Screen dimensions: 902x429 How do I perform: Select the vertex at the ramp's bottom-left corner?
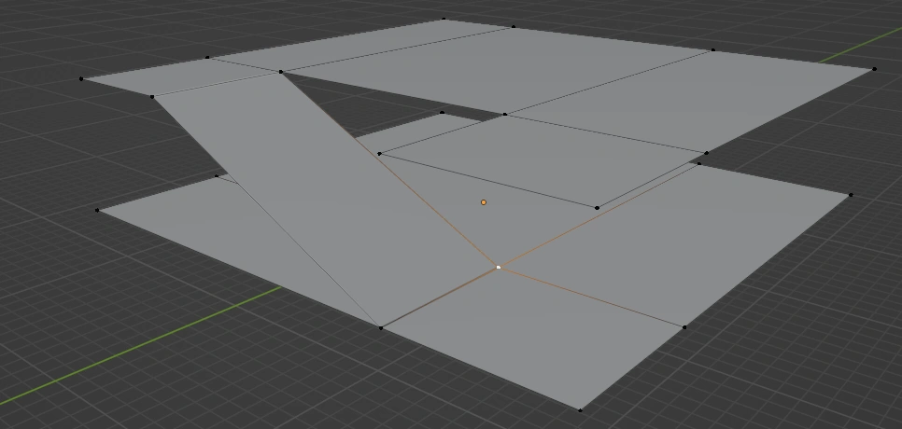click(381, 328)
